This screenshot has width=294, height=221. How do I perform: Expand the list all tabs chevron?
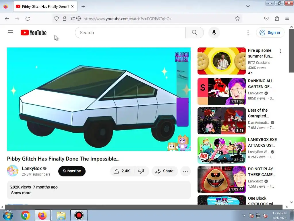pyautogui.click(x=248, y=6)
